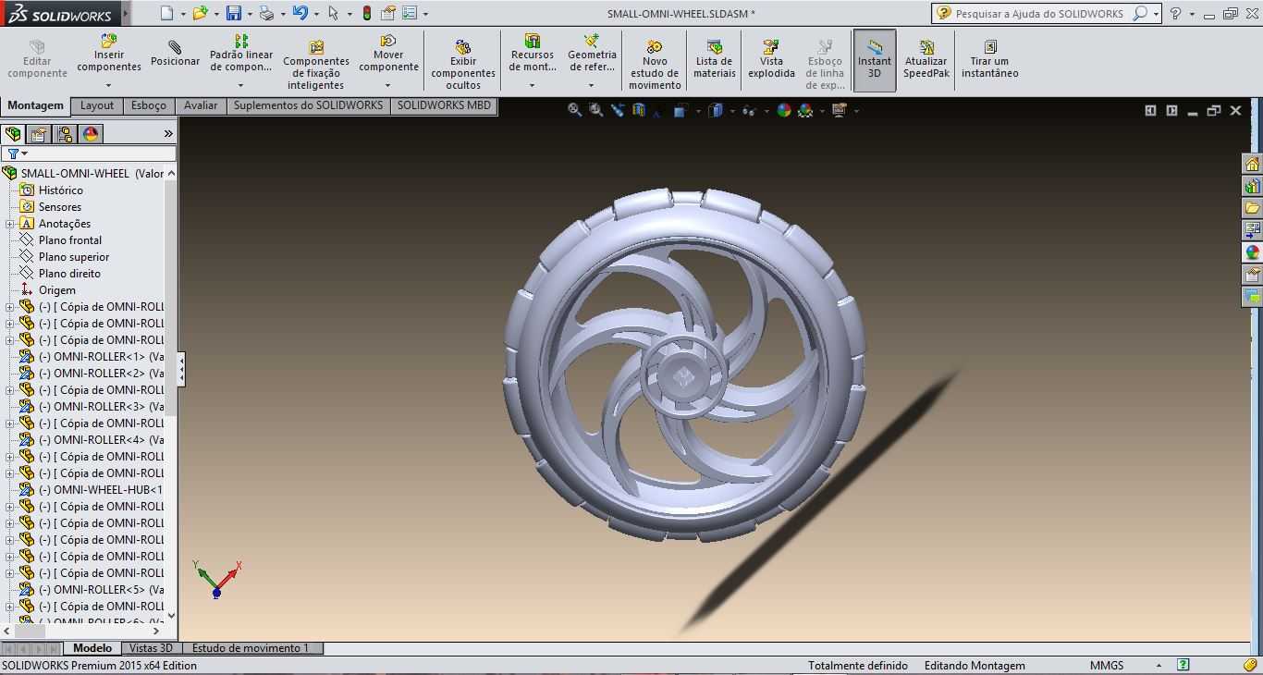Open the DisplayManager tab icon in left panel
Viewport: 1263px width, 675px height.
(91, 134)
